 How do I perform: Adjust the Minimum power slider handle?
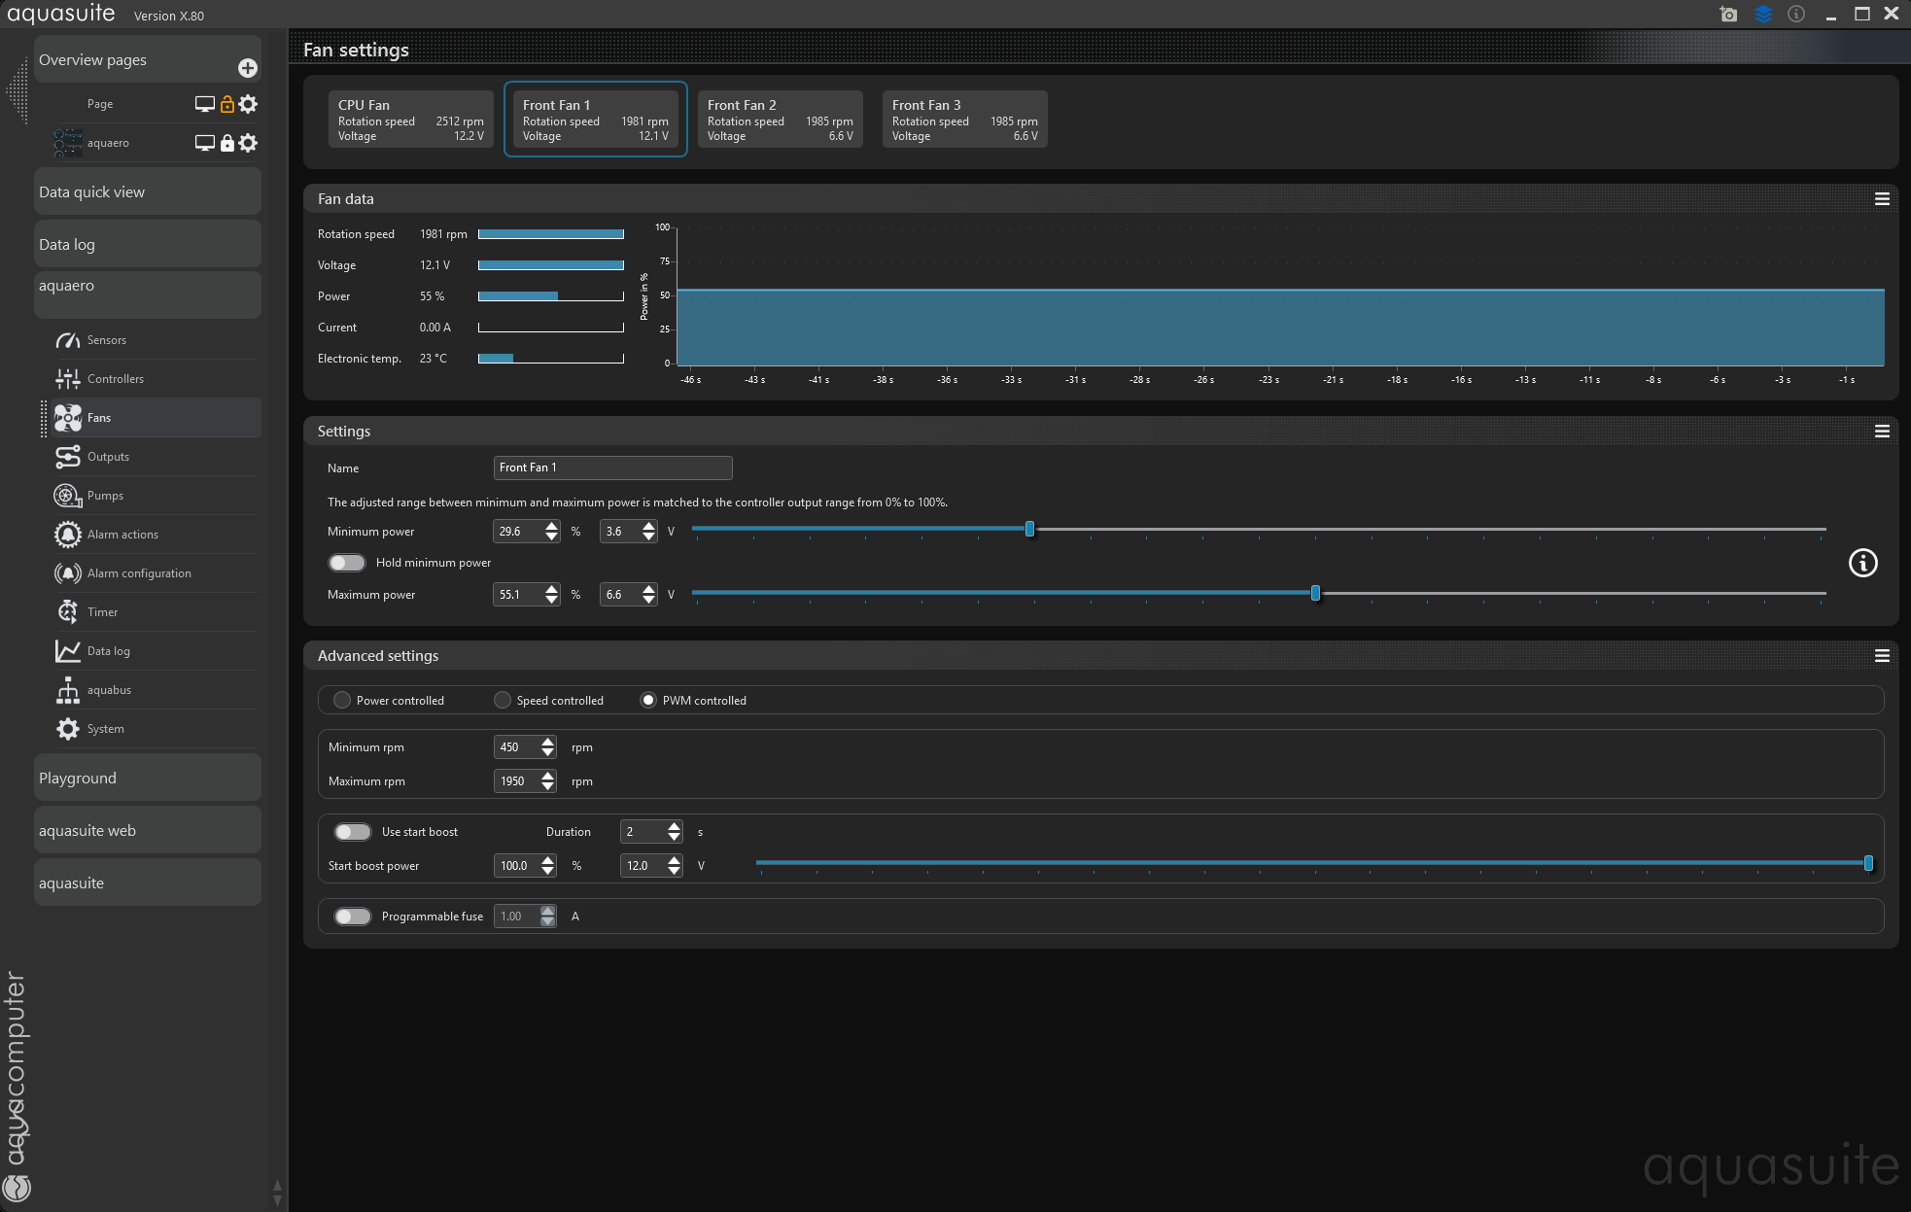click(x=1029, y=530)
